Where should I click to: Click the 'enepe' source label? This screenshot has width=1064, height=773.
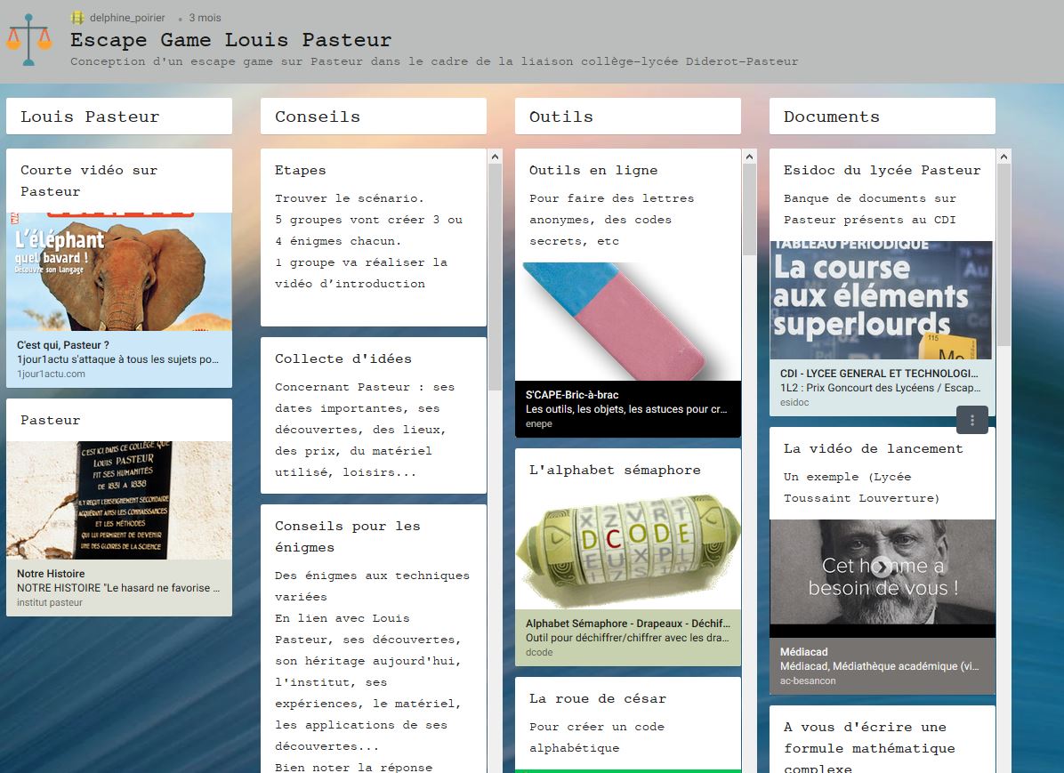539,423
